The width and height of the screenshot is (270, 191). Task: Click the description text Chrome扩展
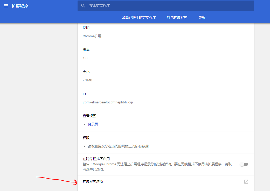click(92, 36)
